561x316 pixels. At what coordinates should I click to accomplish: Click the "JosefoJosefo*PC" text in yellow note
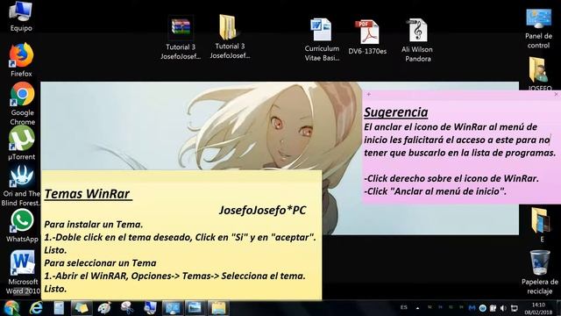pos(262,211)
